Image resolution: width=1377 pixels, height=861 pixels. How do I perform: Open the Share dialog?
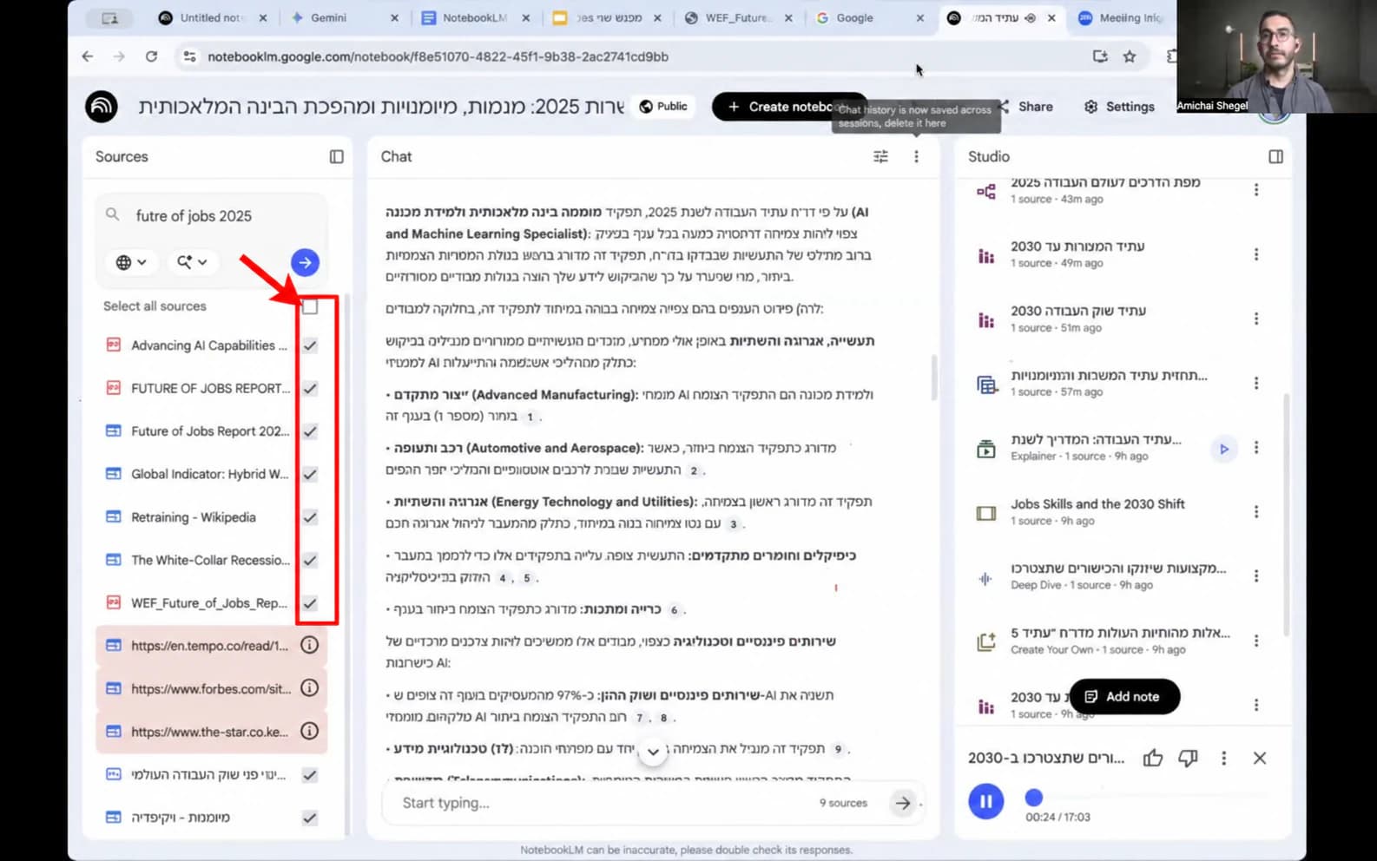coord(1027,107)
